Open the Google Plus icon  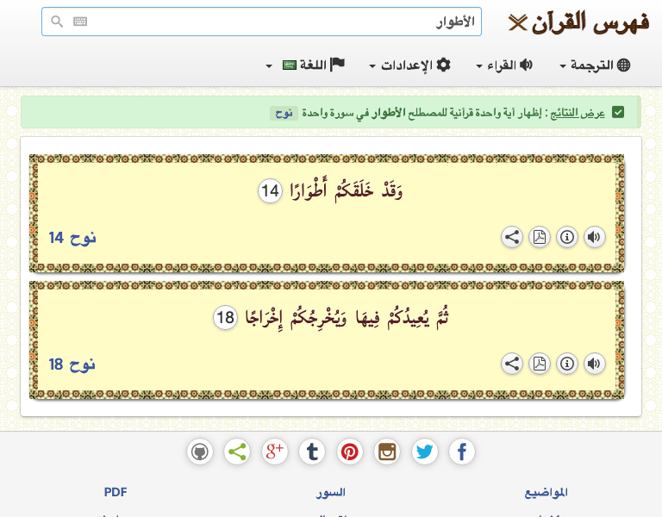pos(275,452)
